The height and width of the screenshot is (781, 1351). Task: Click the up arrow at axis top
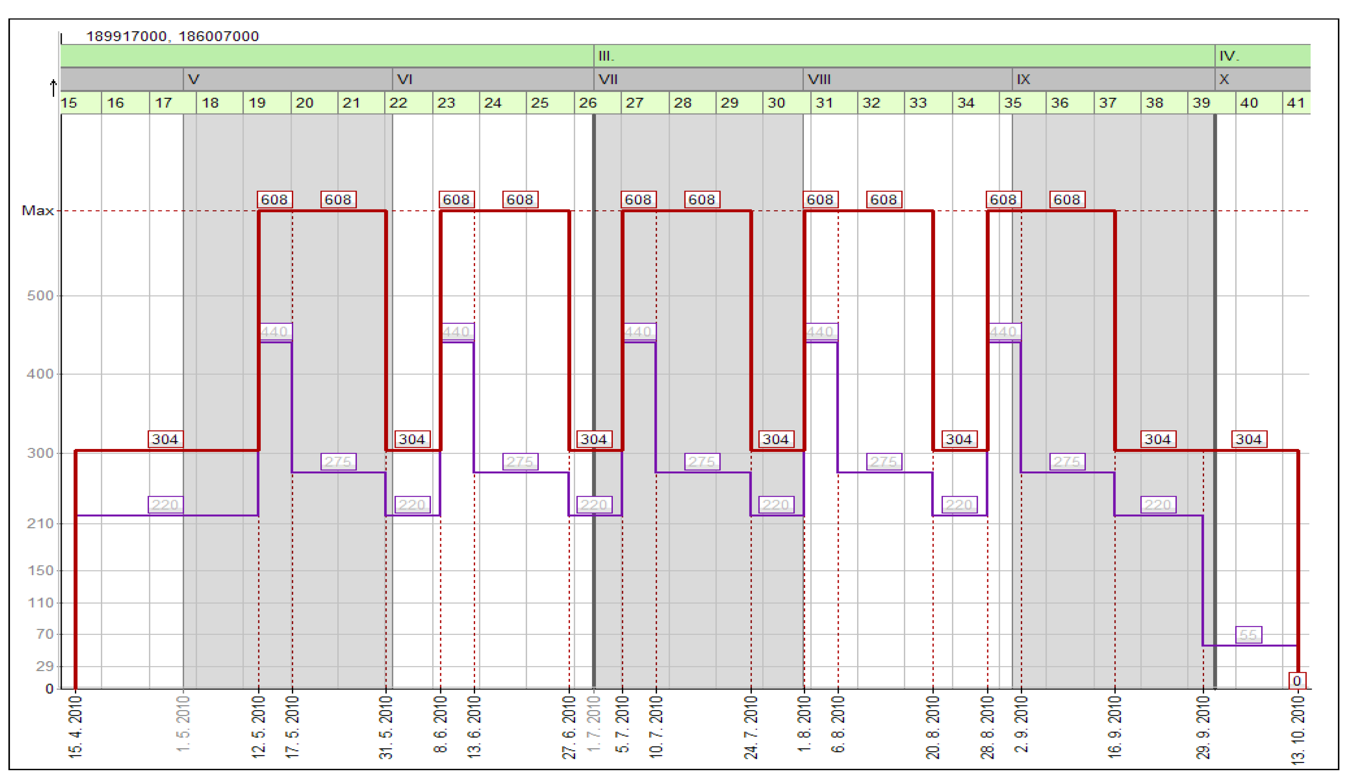(x=53, y=87)
